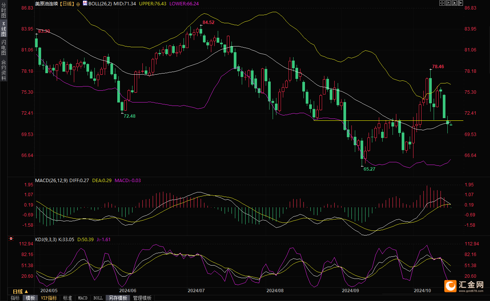This screenshot has height=301, width=490.
Task: Click the DEA:0.29 value
Action: [101, 180]
